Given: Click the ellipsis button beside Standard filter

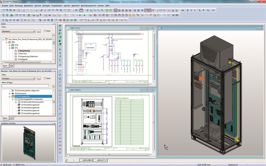Looking at the screenshot, I should [x=39, y=31].
